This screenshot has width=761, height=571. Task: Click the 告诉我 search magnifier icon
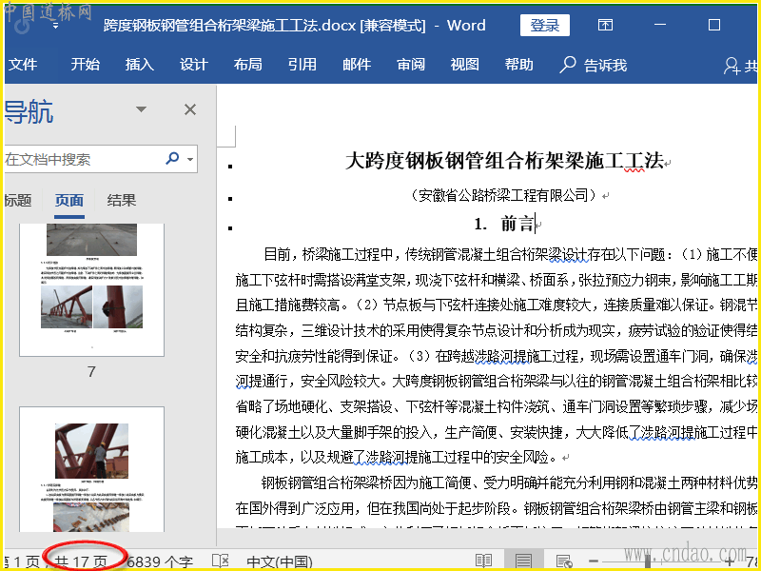[x=567, y=64]
